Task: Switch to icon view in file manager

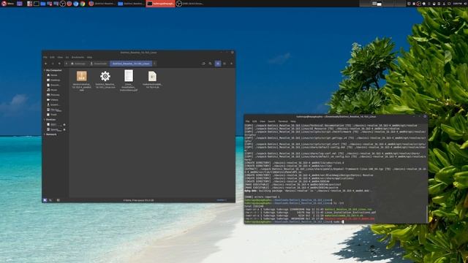Action: click(x=218, y=64)
